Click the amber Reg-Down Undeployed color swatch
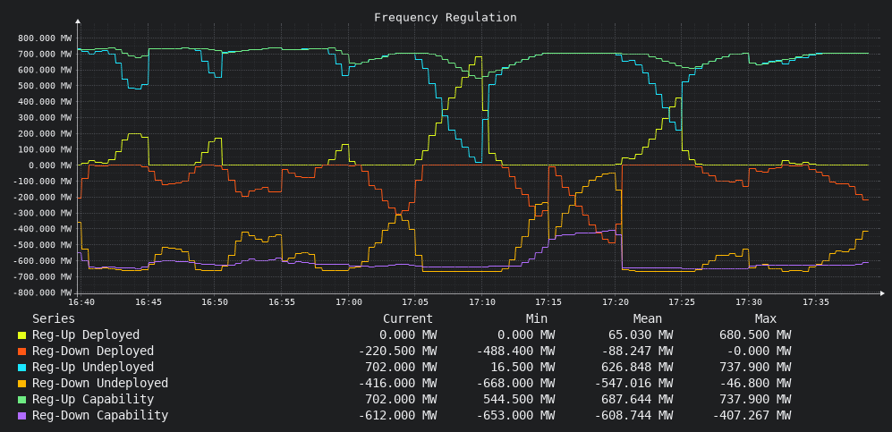 point(22,384)
